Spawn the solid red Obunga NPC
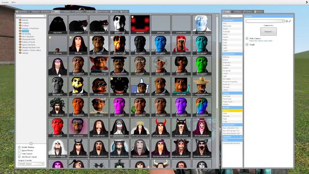 tap(57, 128)
